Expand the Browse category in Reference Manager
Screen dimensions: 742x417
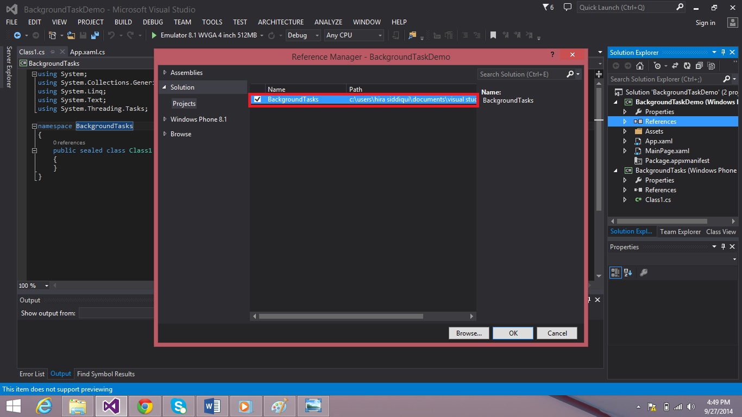click(165, 134)
